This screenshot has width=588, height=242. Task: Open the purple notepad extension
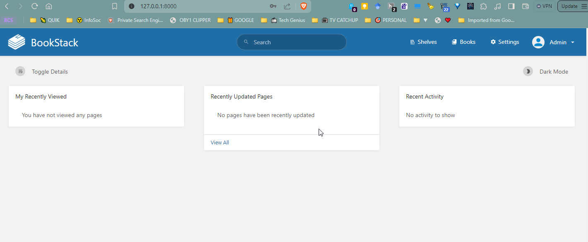404,6
